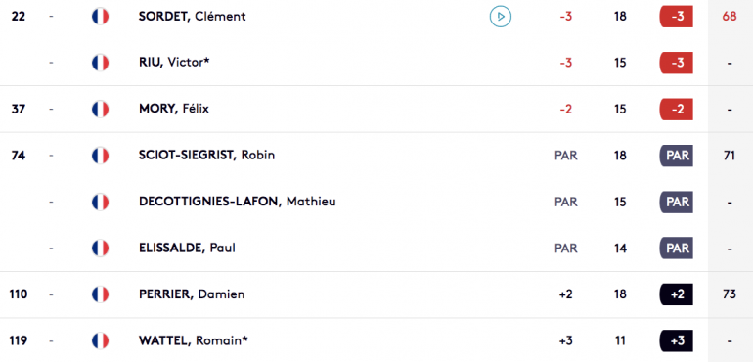This screenshot has width=753, height=362.
Task: Open RIU, Victor player profile
Action: pyautogui.click(x=174, y=63)
